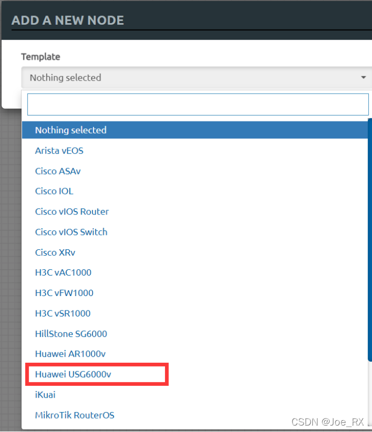Focus the template search input box
The height and width of the screenshot is (432, 372).
(x=198, y=104)
